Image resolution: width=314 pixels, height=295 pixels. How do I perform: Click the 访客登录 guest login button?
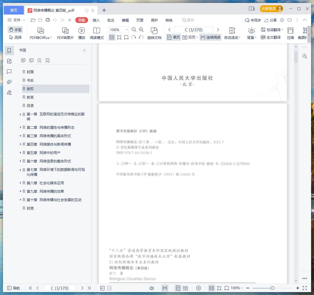(271, 9)
